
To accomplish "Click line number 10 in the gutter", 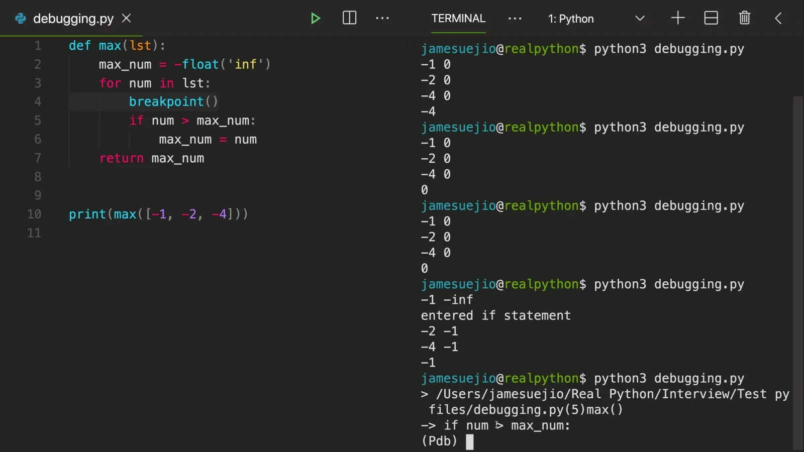I will [x=34, y=214].
